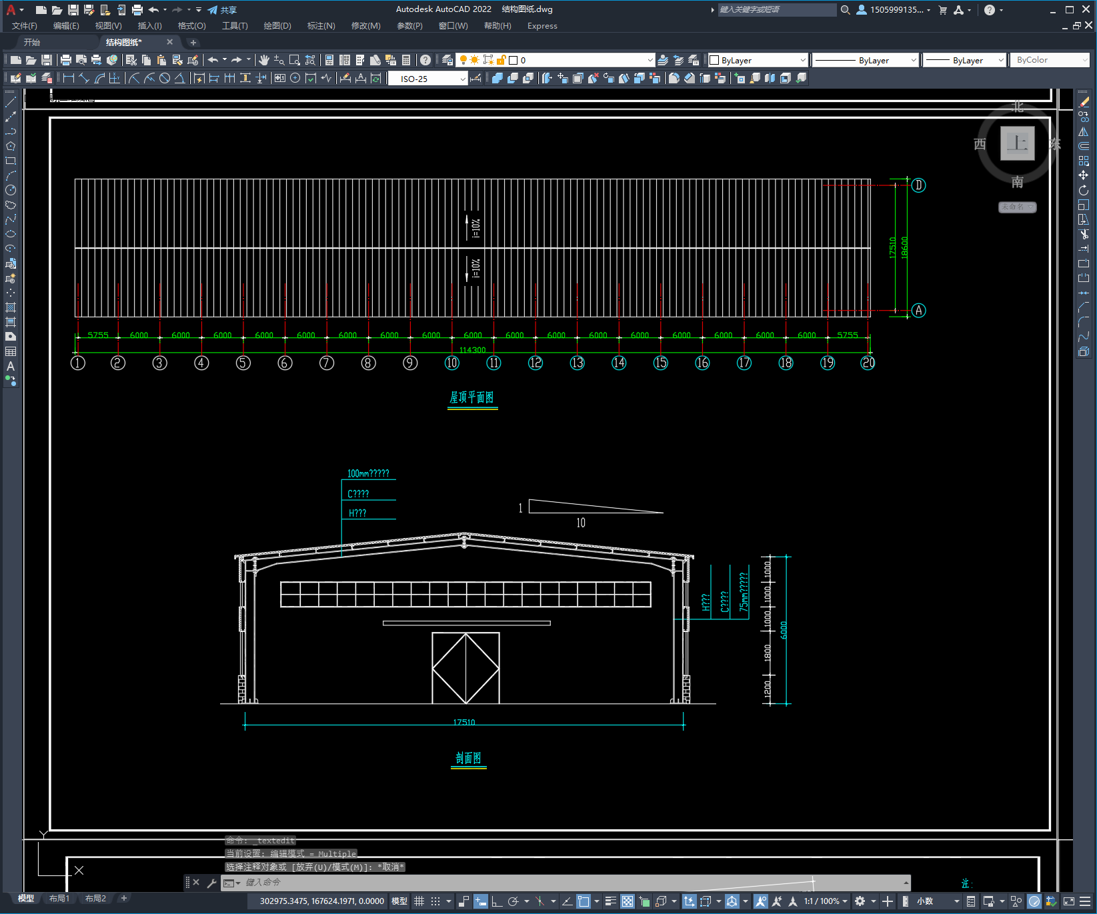Click the add layout plus button
Image resolution: width=1097 pixels, height=914 pixels.
[x=124, y=899]
